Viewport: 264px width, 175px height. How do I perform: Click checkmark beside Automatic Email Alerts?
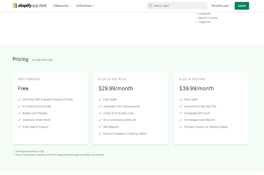(19, 120)
